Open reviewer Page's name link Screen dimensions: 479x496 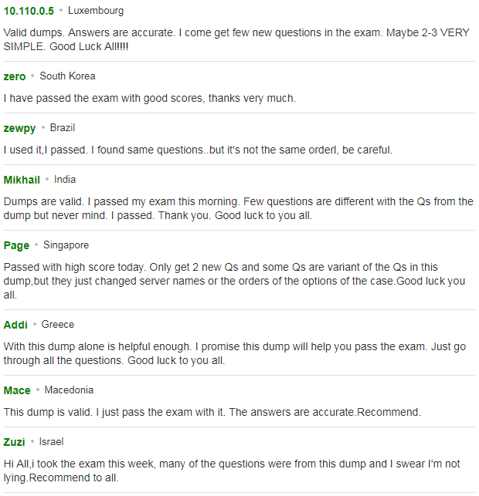click(x=16, y=246)
